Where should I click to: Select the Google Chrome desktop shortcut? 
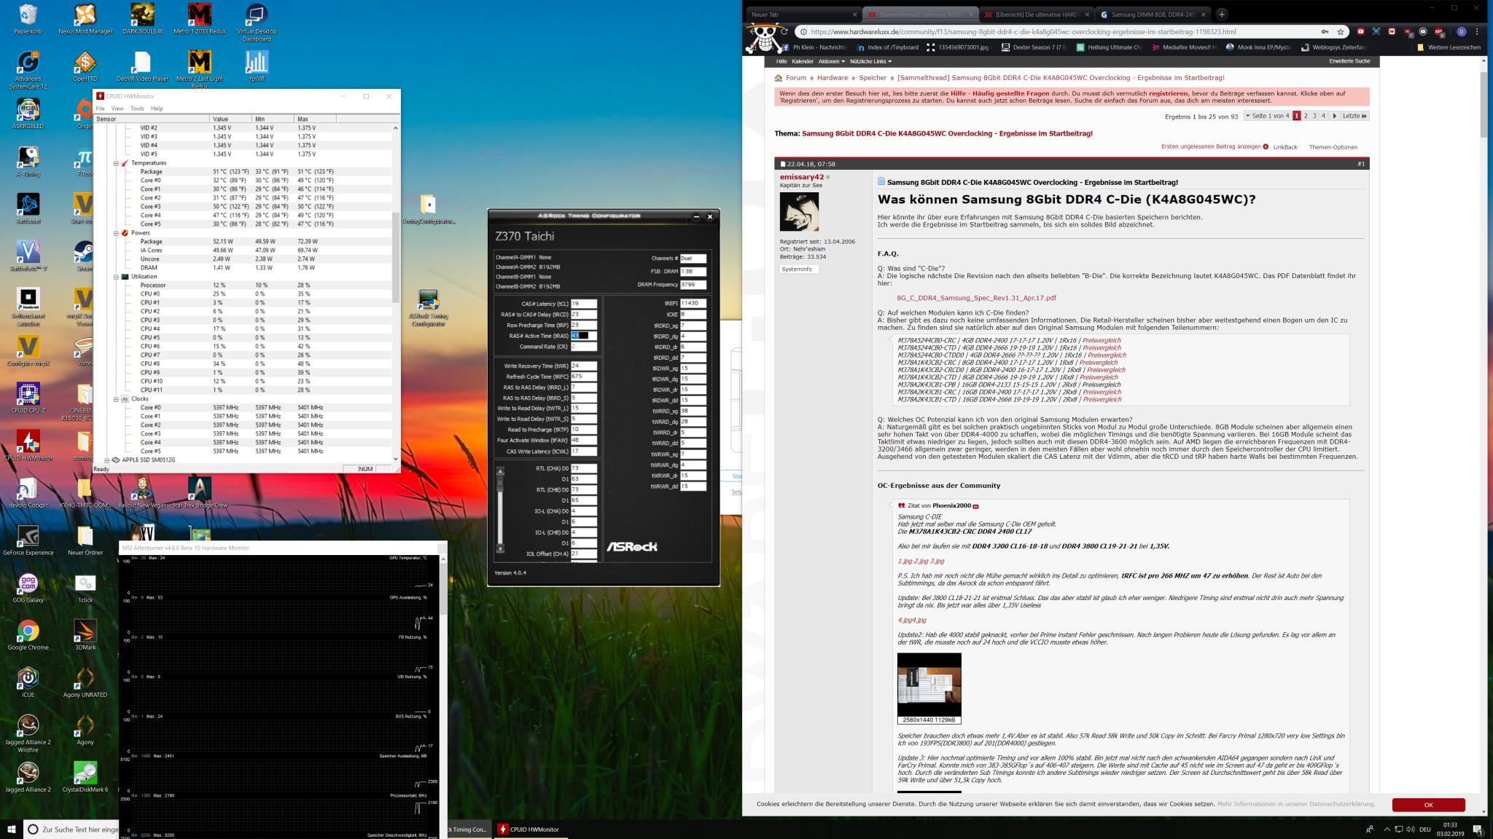pos(28,635)
